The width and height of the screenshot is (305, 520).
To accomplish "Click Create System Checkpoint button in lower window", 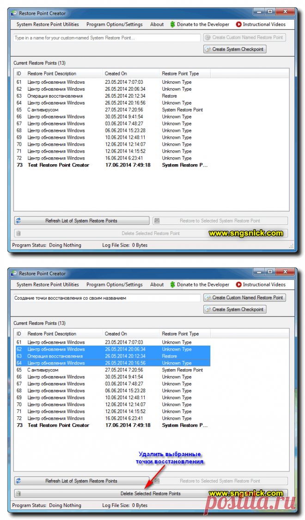I will [x=235, y=309].
